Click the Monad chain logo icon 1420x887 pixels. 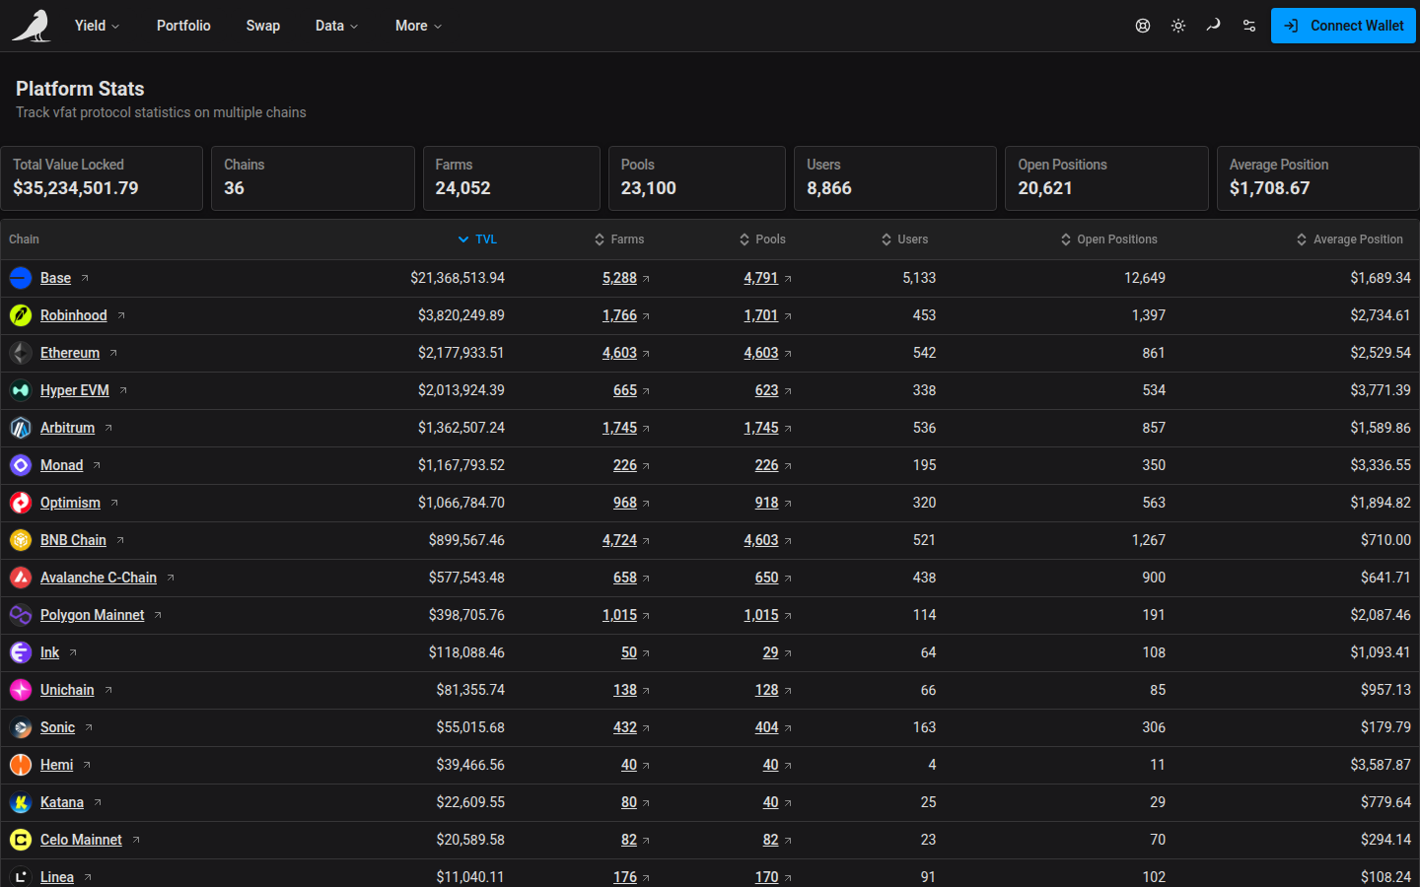click(x=21, y=465)
